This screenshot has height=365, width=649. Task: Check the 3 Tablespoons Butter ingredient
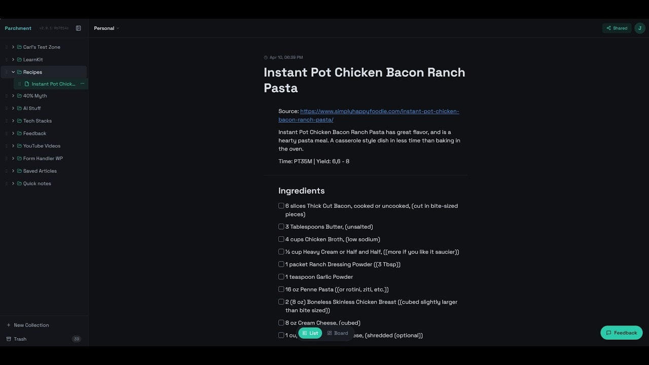(x=281, y=227)
